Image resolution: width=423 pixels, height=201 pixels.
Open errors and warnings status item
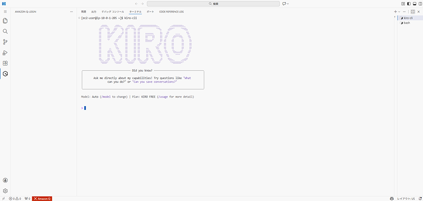(15, 199)
